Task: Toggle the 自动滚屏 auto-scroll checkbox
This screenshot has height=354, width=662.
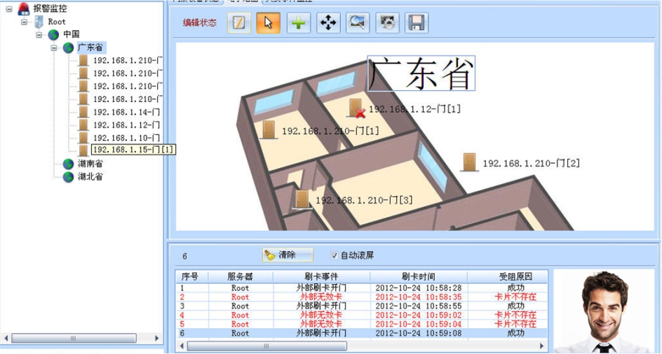Action: 334,255
